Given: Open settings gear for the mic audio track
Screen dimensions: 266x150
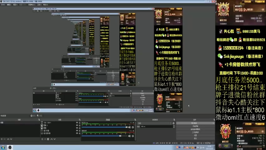Looking at the screenshot, I should 133,136.
